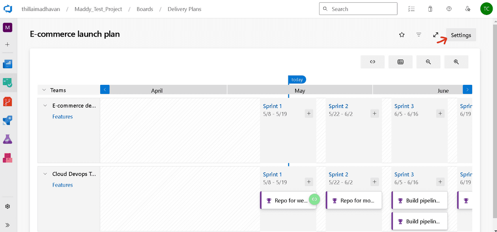497x232 pixels.
Task: Open the Test Plans hub in sidebar
Action: coord(7,139)
